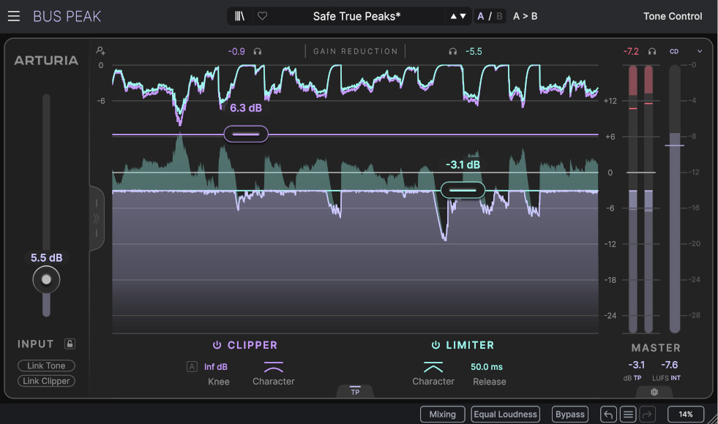718x424 pixels.
Task: Switch to the TP tab
Action: pos(356,392)
